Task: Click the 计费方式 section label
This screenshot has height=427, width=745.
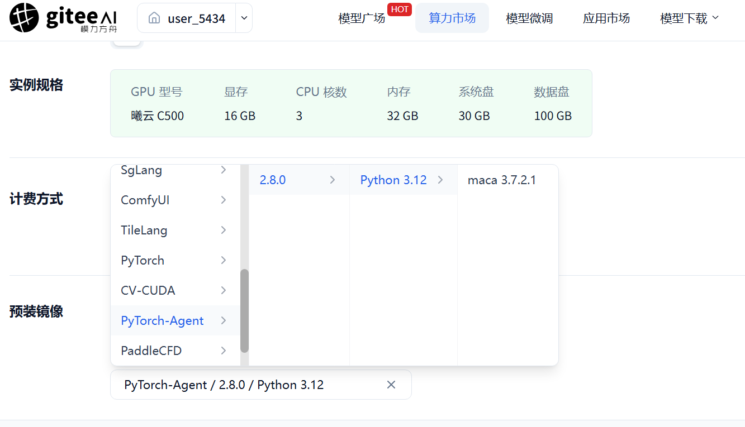Action: [x=36, y=199]
